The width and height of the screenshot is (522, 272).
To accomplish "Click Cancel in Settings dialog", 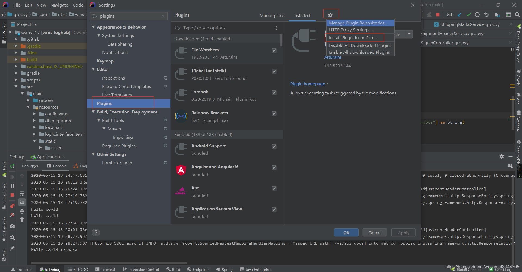I will pyautogui.click(x=375, y=233).
